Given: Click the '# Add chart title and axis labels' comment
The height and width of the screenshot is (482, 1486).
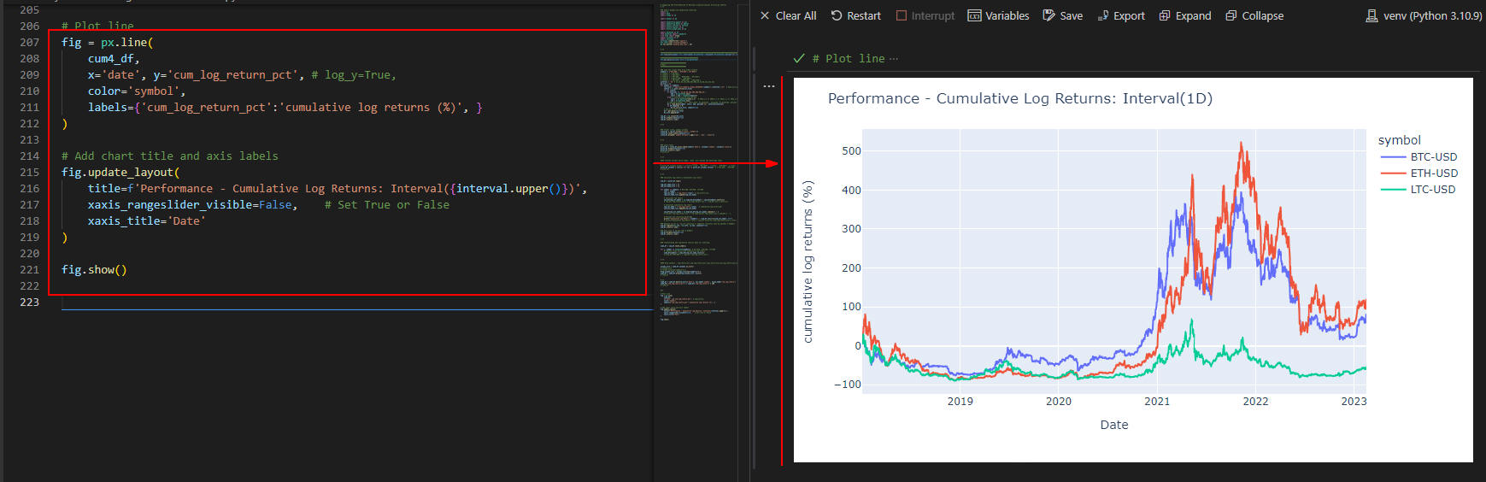Looking at the screenshot, I should tap(169, 156).
